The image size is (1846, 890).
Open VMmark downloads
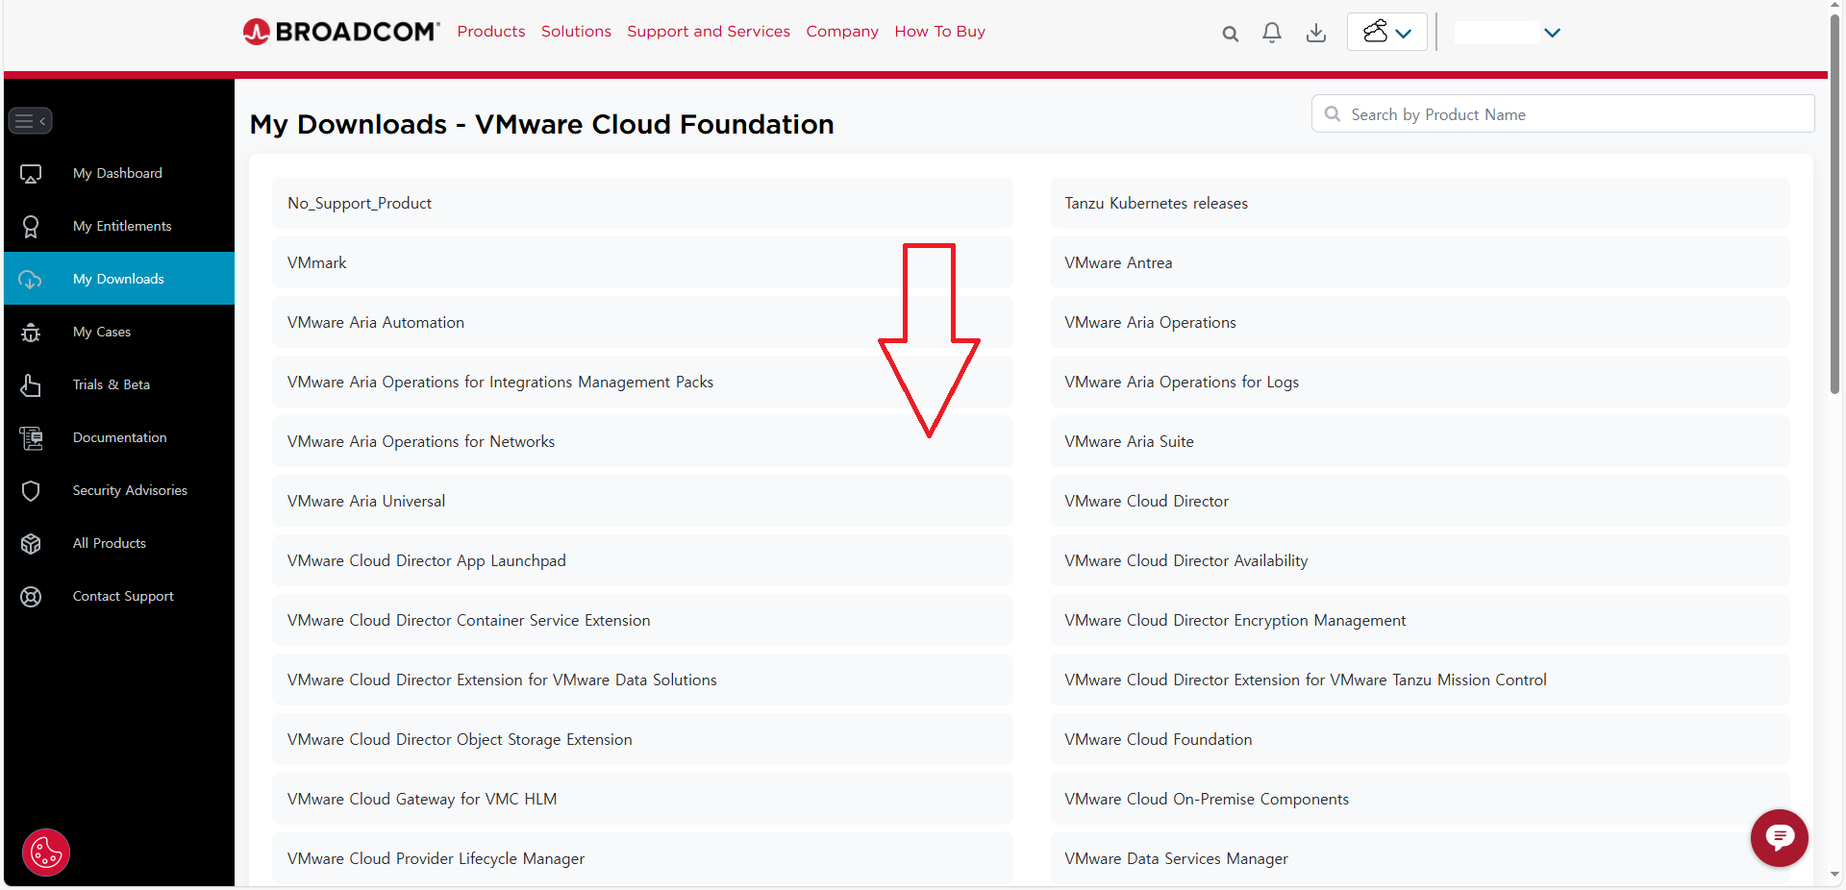click(642, 262)
